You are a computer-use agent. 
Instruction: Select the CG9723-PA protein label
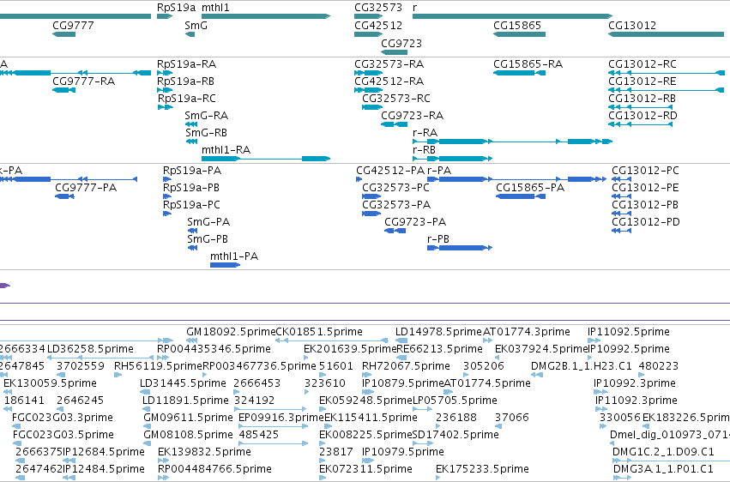tap(415, 222)
